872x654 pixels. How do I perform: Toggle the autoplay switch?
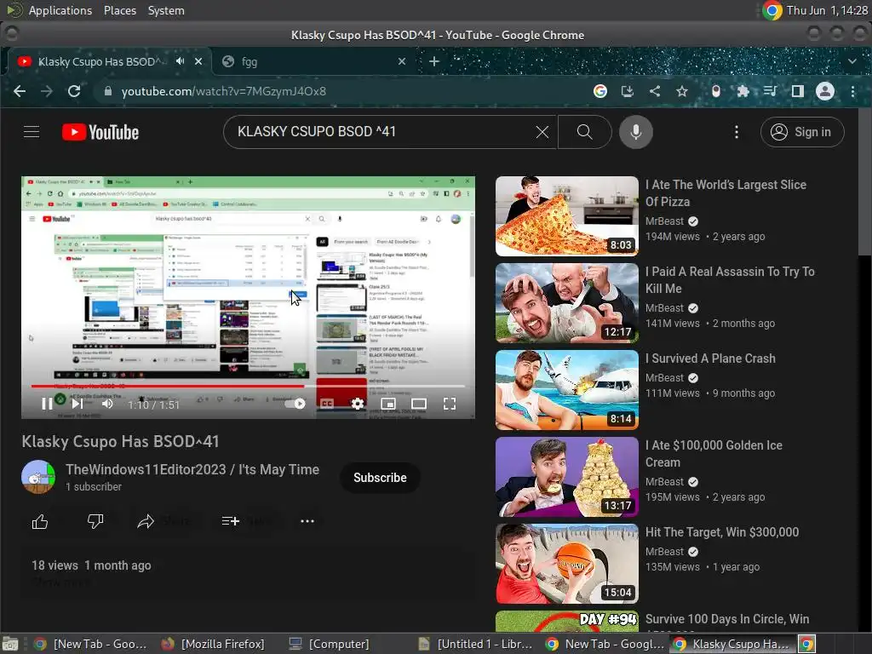click(294, 404)
